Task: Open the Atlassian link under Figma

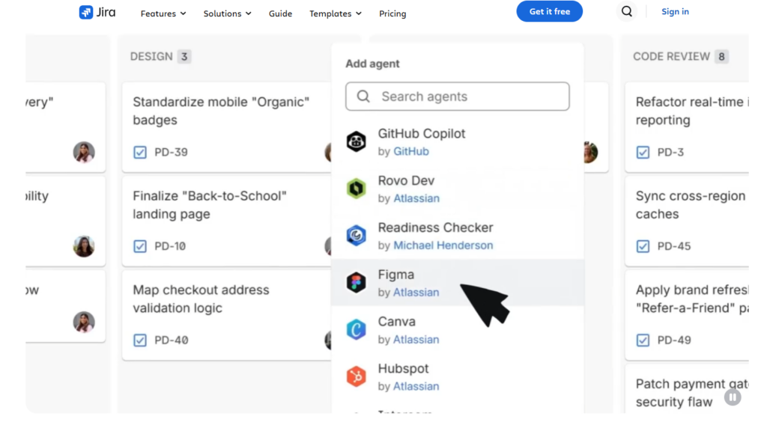Action: 416,292
